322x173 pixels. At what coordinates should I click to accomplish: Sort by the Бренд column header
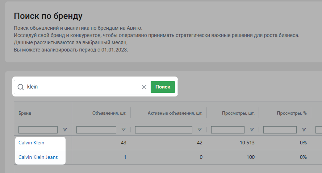[x=25, y=113]
